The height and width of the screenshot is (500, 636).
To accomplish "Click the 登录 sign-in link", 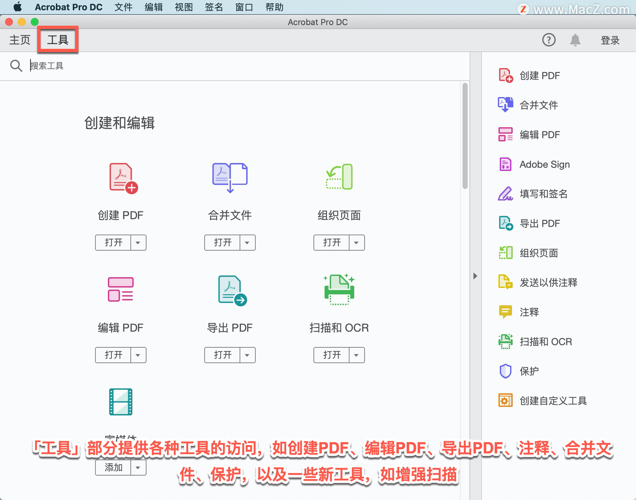I will 610,40.
